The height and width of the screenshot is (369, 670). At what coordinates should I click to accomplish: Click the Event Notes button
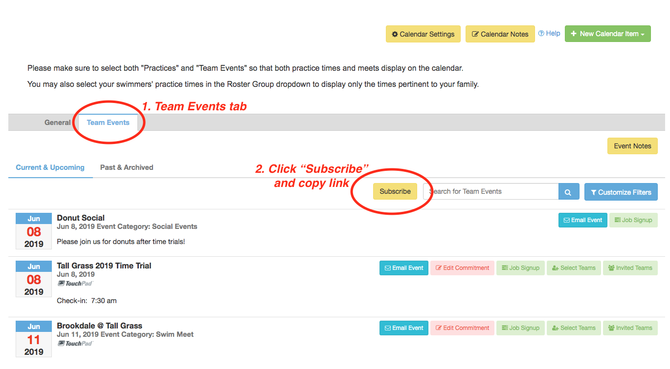(632, 146)
